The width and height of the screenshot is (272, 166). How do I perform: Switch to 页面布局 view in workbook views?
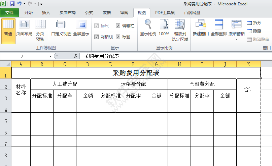(x=24, y=28)
